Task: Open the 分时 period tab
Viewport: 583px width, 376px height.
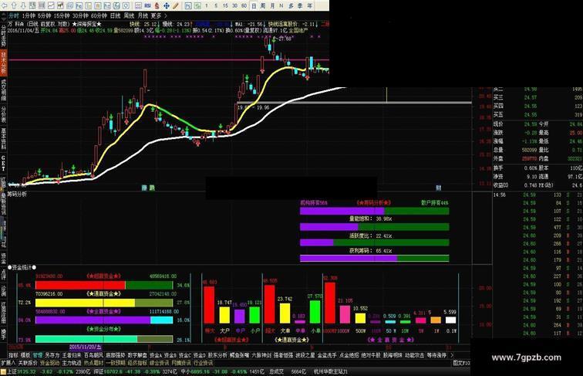Action: pyautogui.click(x=13, y=15)
